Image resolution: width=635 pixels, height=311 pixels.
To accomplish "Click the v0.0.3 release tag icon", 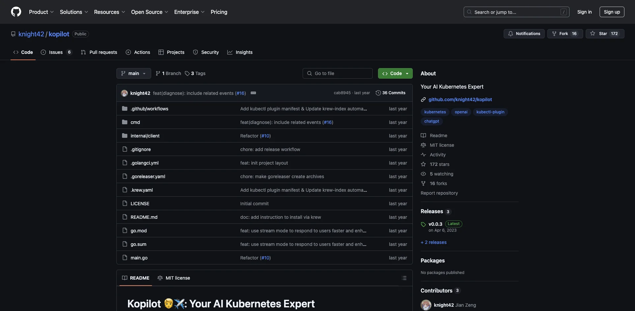I will tap(423, 224).
